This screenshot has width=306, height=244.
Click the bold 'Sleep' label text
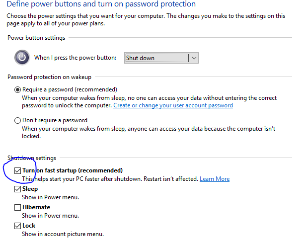coord(30,189)
